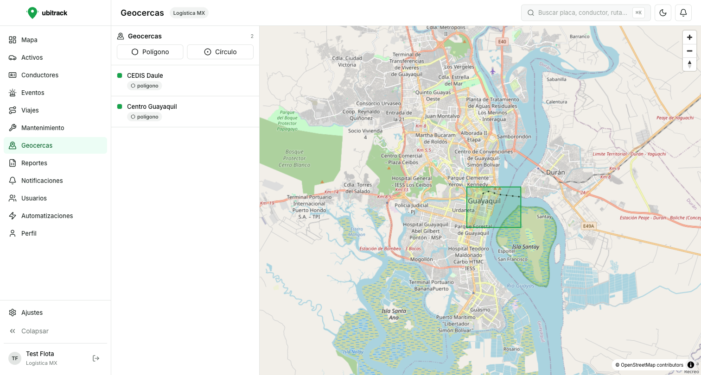Viewport: 701px width, 375px height.
Task: Click the geofence count 2
Action: tap(252, 36)
